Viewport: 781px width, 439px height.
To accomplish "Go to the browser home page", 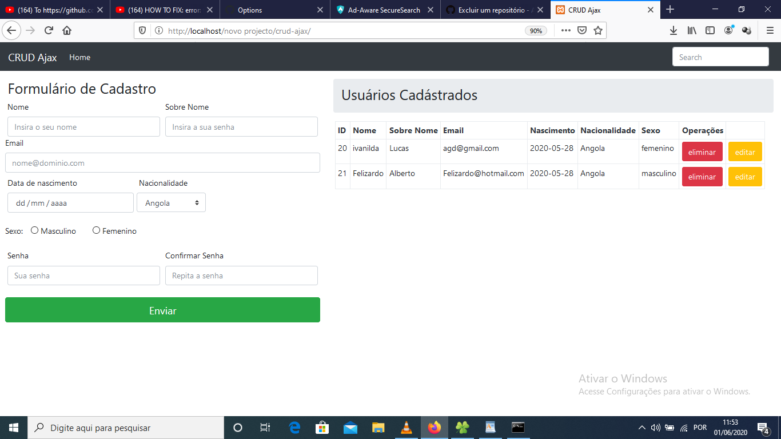I will pyautogui.click(x=68, y=30).
